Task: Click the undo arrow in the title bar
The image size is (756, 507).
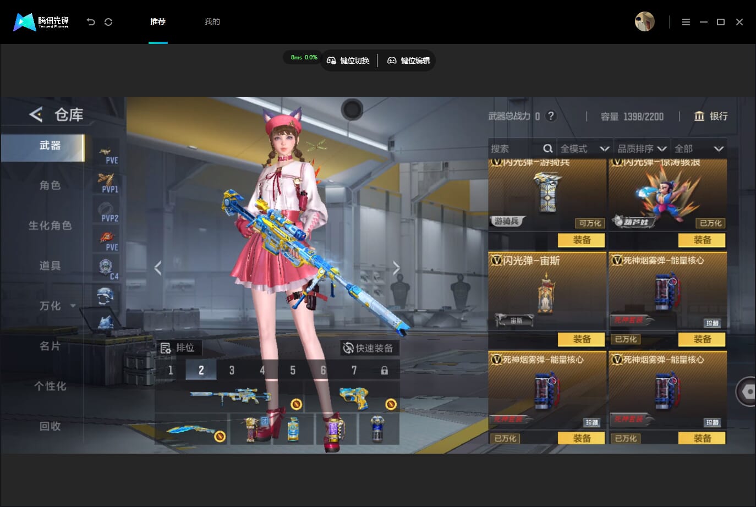Action: [91, 22]
